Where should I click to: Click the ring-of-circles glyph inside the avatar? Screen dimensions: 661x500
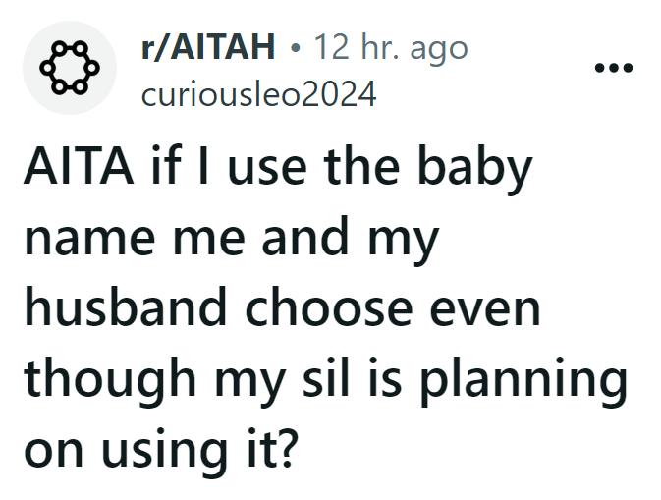[70, 68]
